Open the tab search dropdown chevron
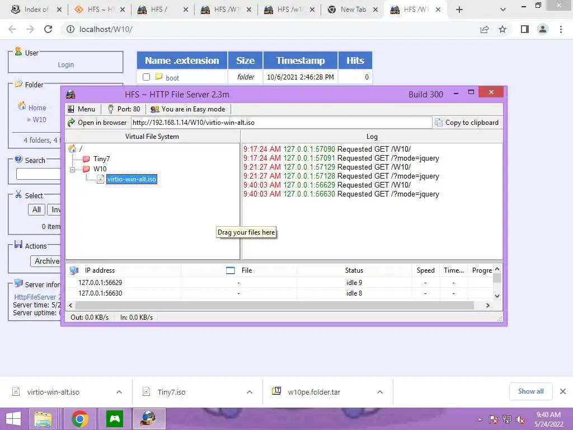 pyautogui.click(x=503, y=10)
